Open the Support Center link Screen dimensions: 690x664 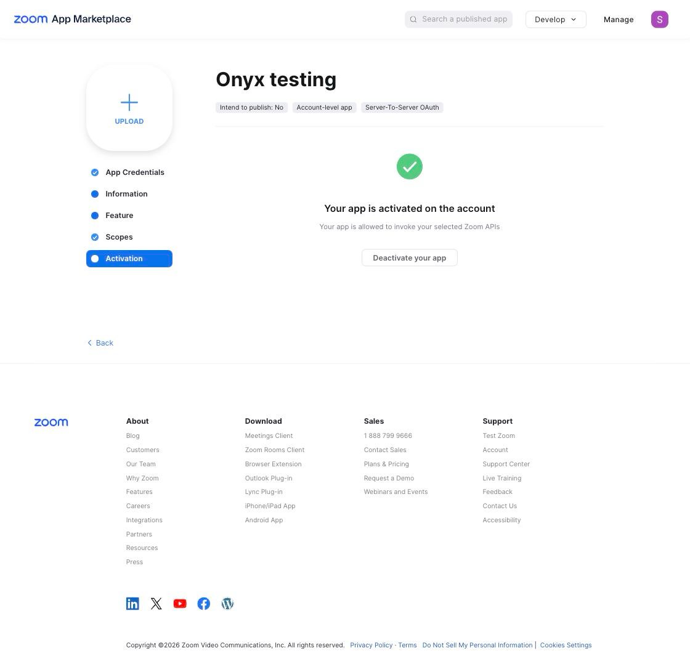[x=506, y=464]
